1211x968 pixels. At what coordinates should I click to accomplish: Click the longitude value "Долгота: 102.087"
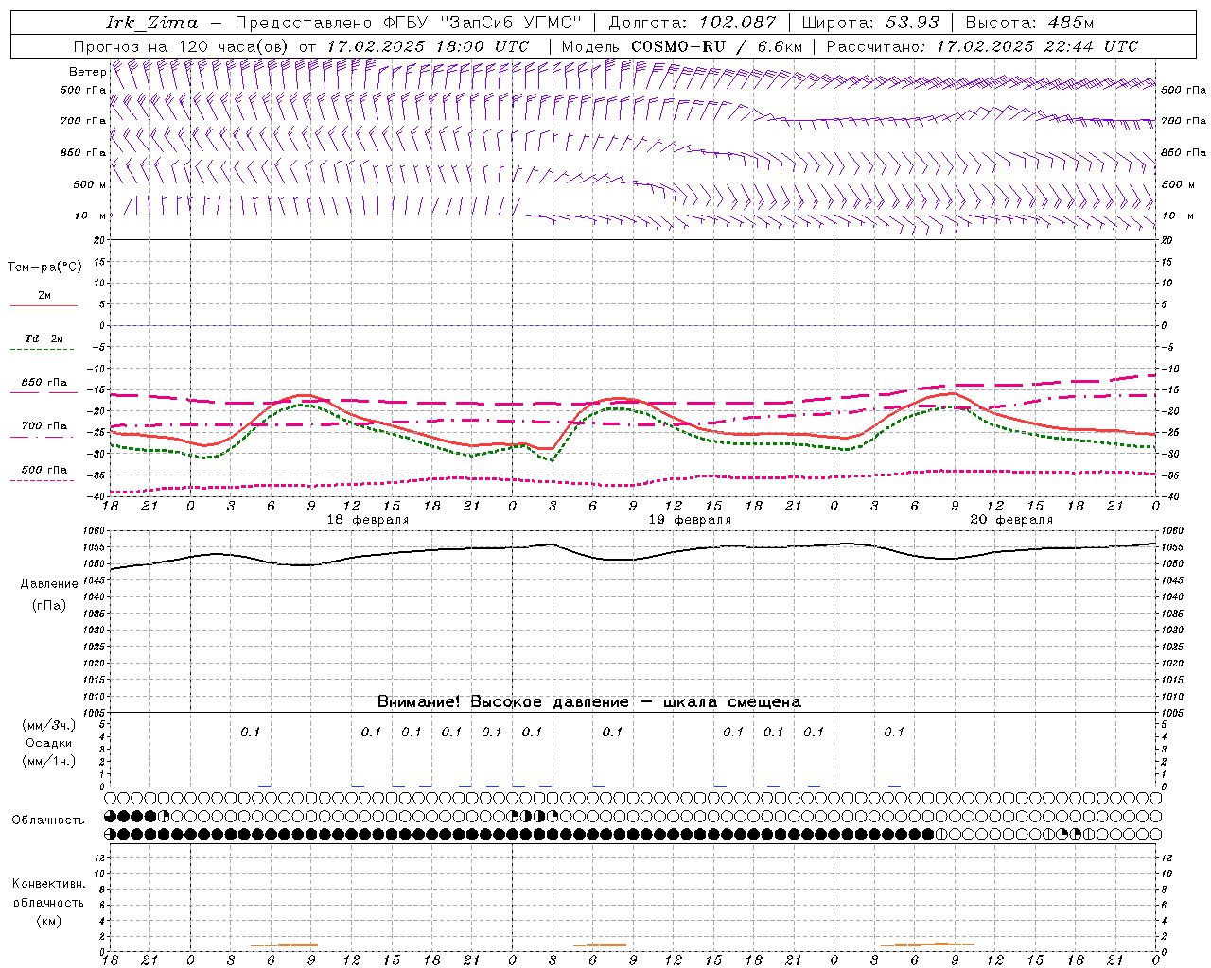coord(692,23)
